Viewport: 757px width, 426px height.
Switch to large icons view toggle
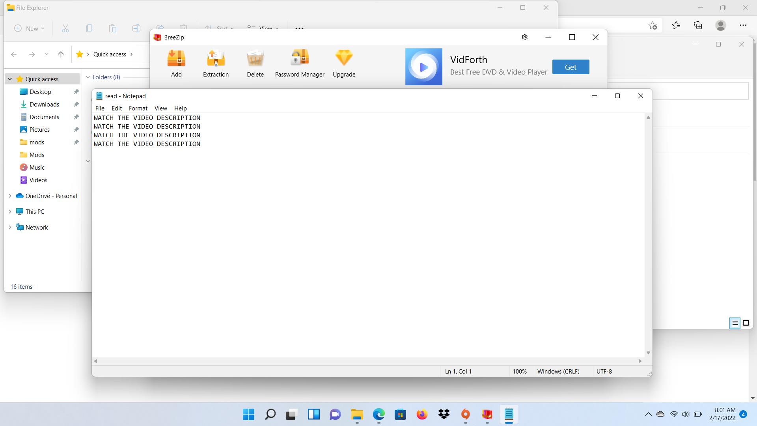coord(746,323)
